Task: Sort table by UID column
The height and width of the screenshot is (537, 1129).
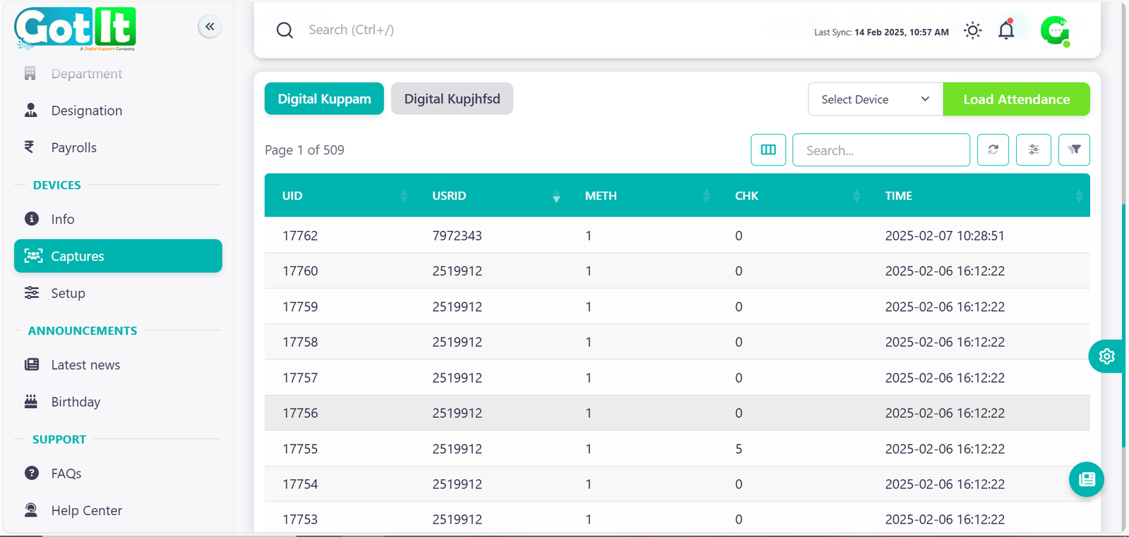Action: (x=292, y=196)
